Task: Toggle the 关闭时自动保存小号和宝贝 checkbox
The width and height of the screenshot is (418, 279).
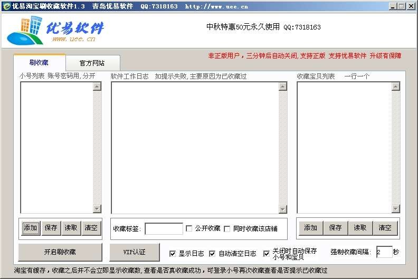Action: tap(267, 253)
